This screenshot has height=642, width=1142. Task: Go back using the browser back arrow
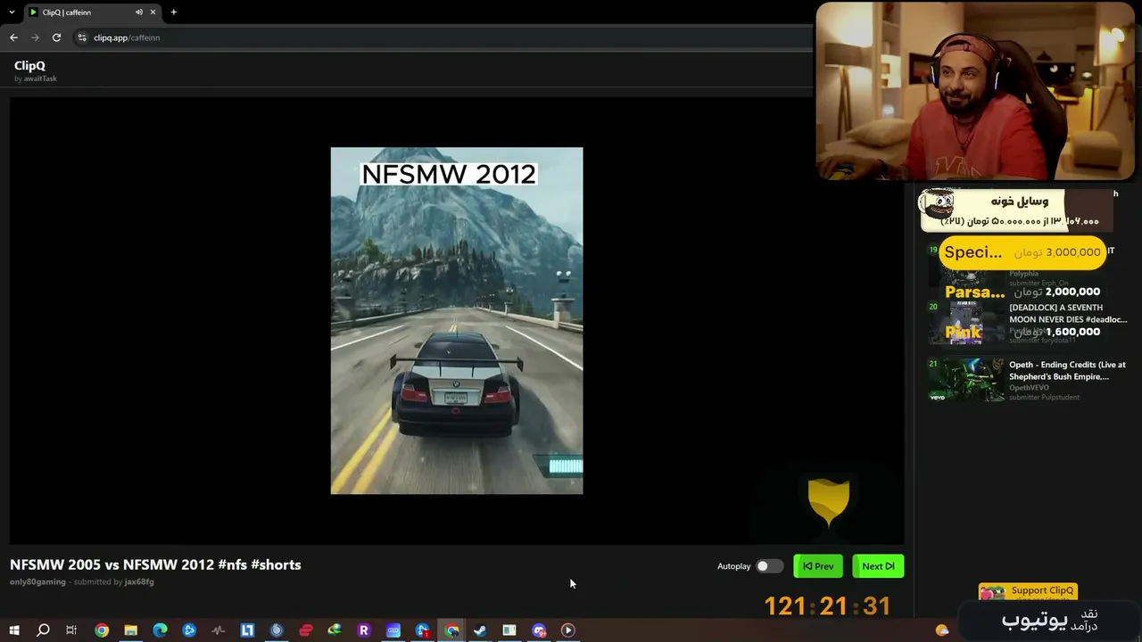(13, 37)
